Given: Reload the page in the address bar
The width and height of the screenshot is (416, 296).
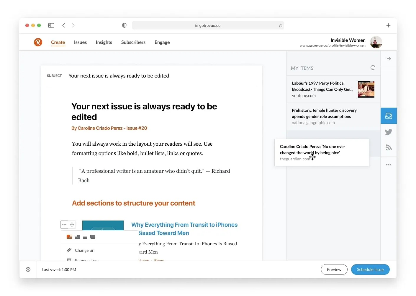Looking at the screenshot, I should point(281,25).
